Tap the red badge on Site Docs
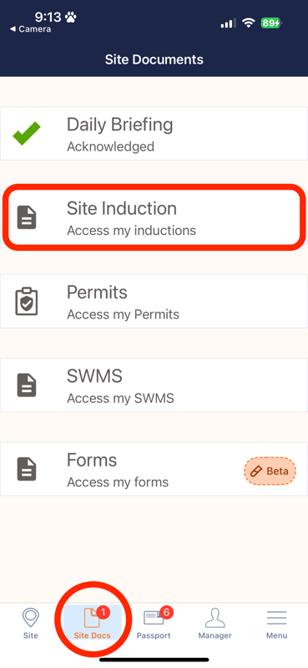This screenshot has height=668, width=308. (x=104, y=613)
